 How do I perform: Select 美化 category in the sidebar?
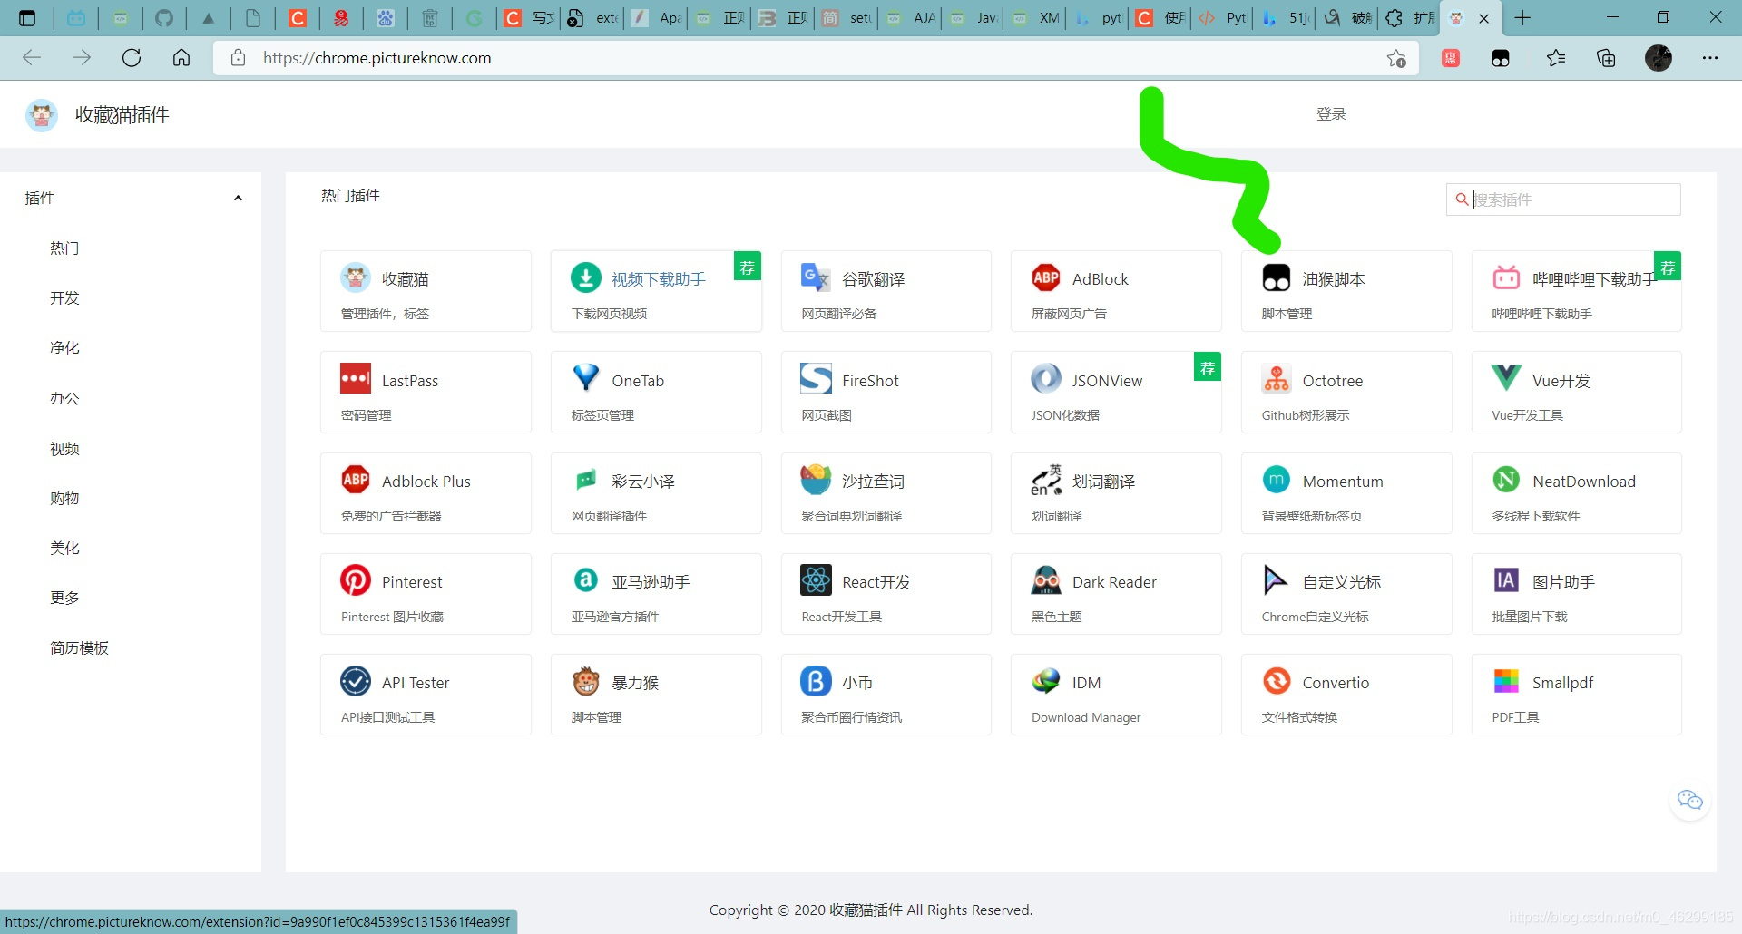pyautogui.click(x=64, y=548)
